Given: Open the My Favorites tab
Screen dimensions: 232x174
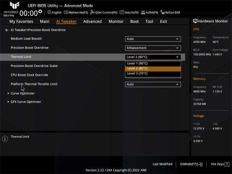Looking at the screenshot, I should coord(21,22).
